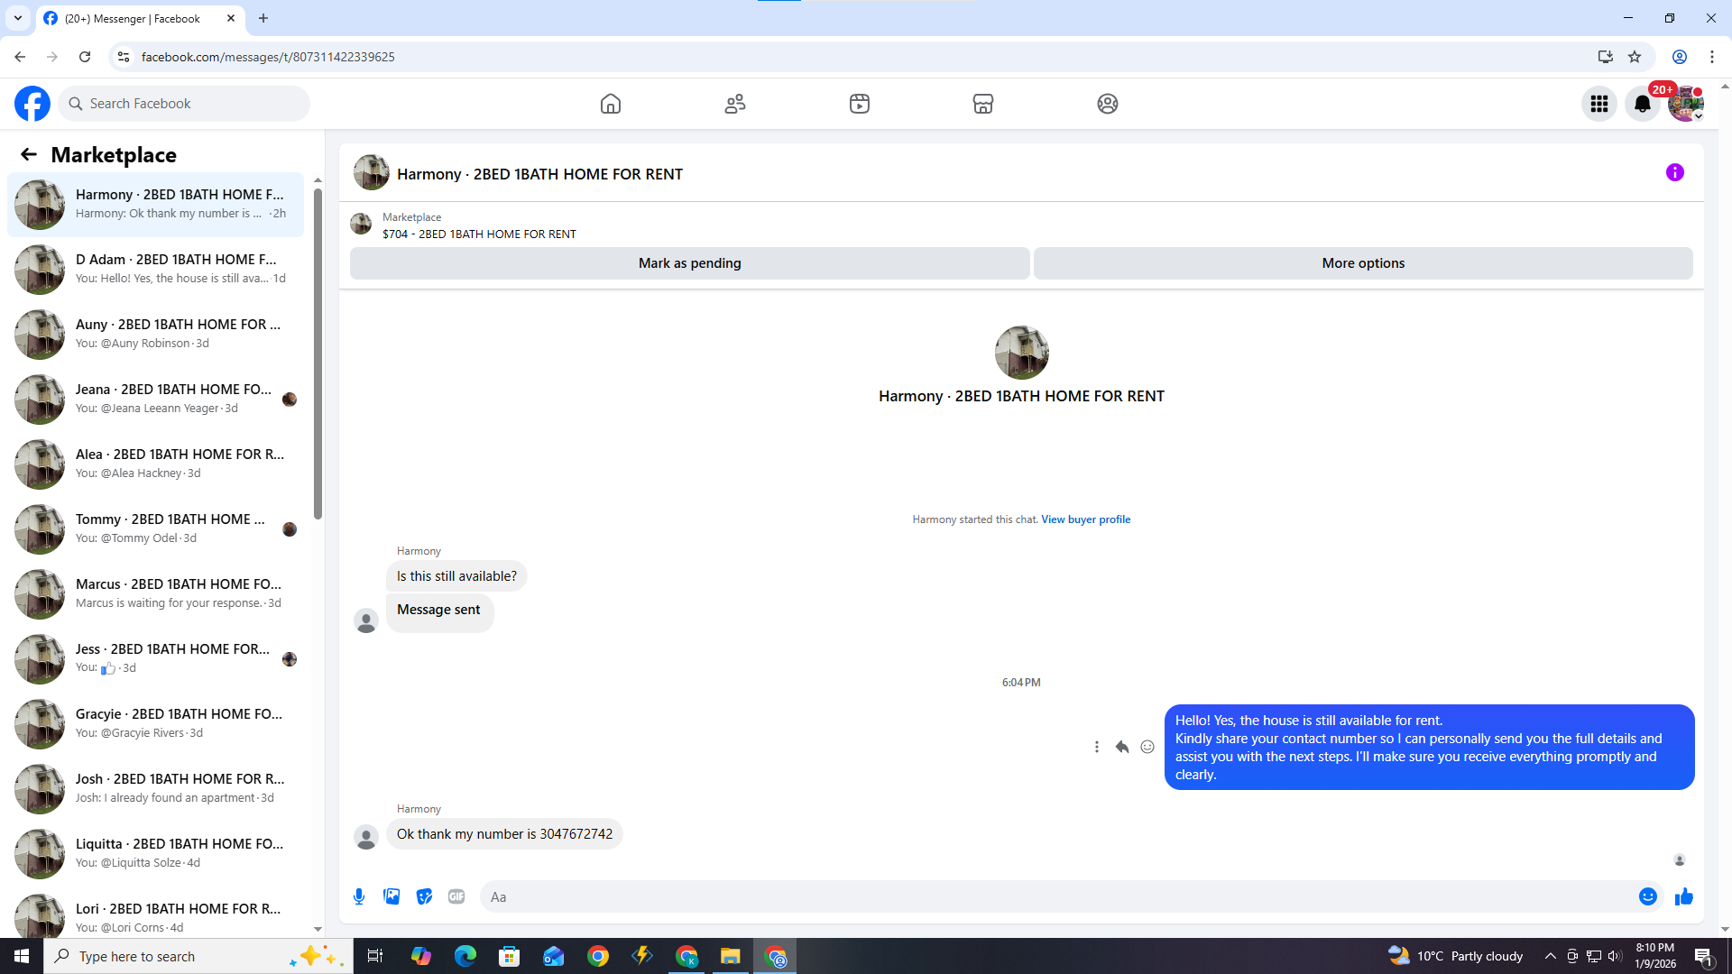Open the GIF picker
This screenshot has width=1732, height=974.
(x=456, y=896)
